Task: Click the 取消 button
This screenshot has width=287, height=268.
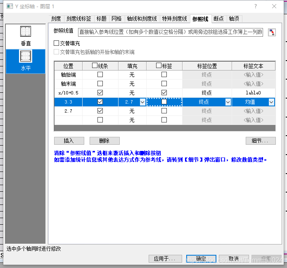Action: coord(234,259)
